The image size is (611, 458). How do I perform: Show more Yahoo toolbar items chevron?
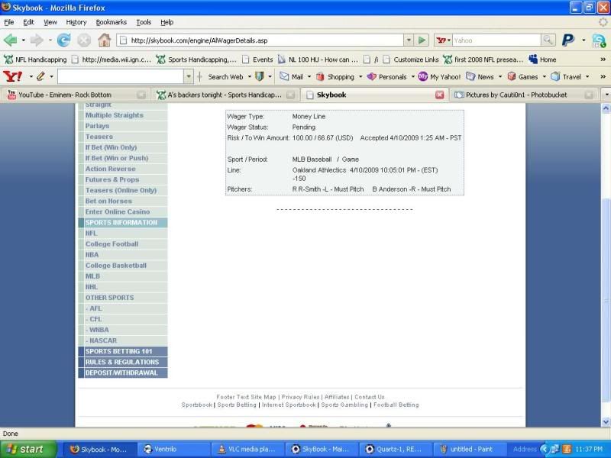pyautogui.click(x=603, y=77)
